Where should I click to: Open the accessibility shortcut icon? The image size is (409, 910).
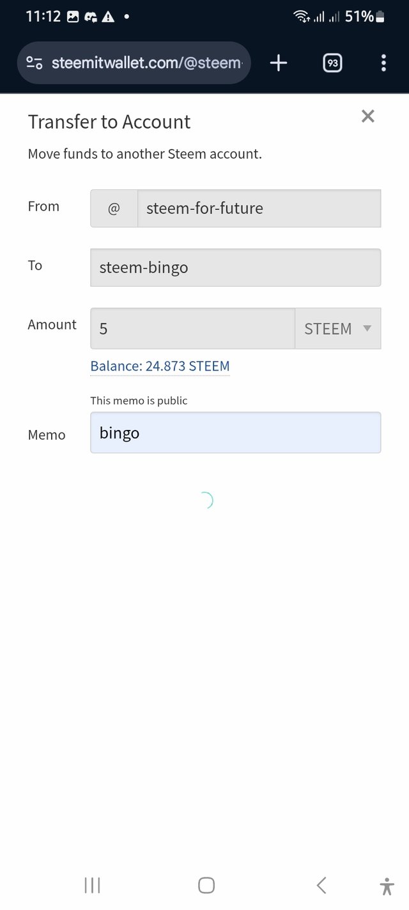click(x=387, y=886)
